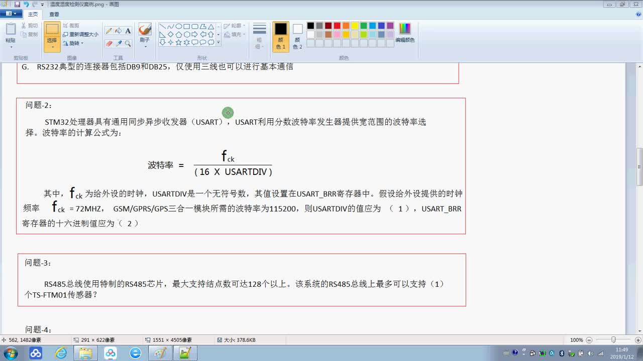
Task: Click the vertical scrollbar up arrow
Action: 639,66
